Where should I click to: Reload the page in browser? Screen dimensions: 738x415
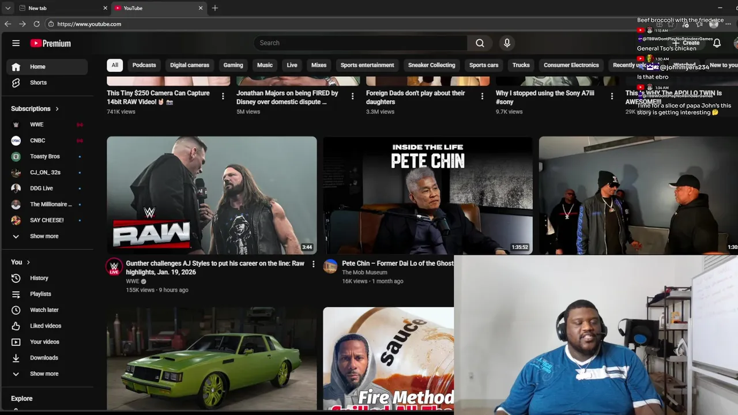click(x=36, y=24)
